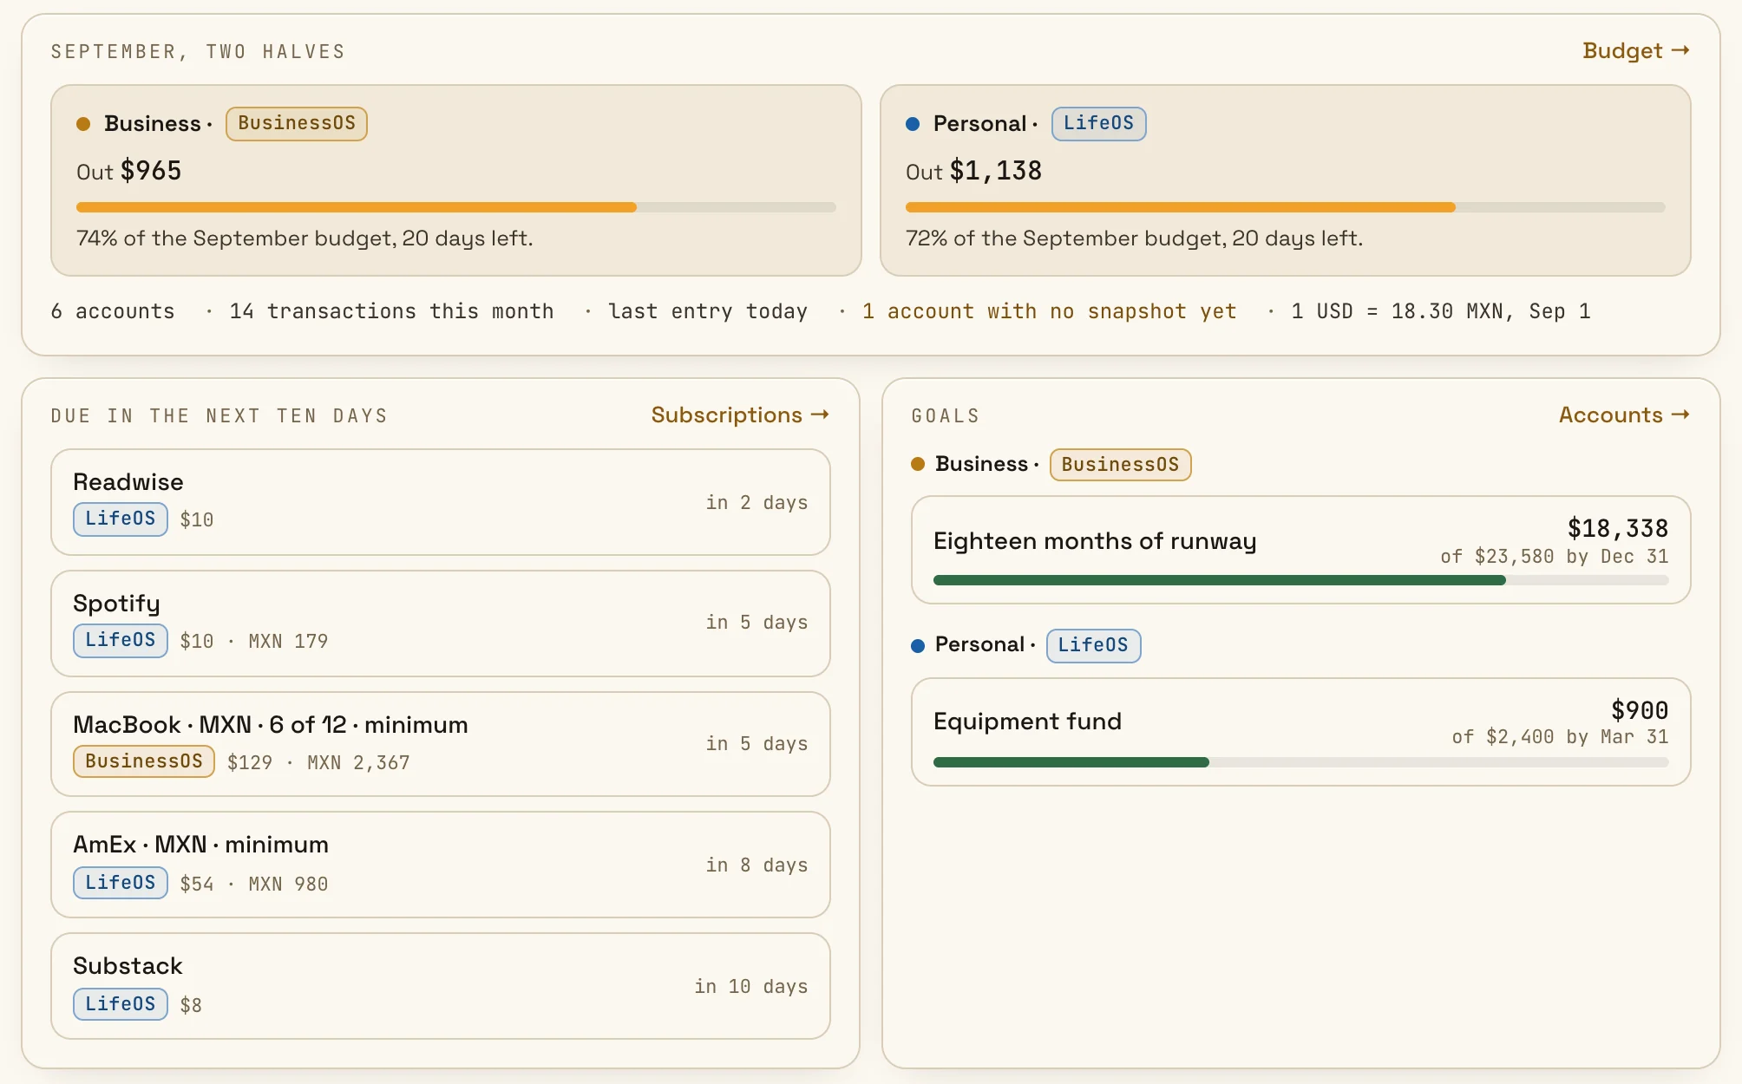Image resolution: width=1742 pixels, height=1084 pixels.
Task: Click 'in 2 days' on the Readwise row
Action: coord(756,503)
